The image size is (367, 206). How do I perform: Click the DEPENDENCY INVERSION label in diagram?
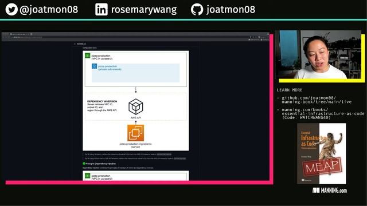pyautogui.click(x=102, y=101)
